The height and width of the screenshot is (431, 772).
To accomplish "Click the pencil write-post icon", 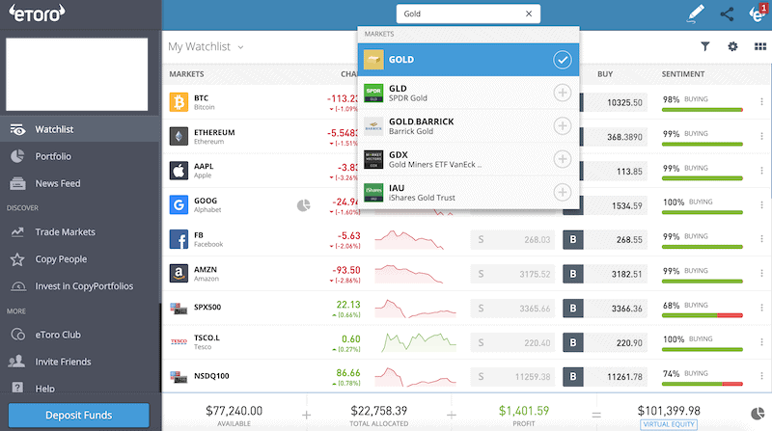I will (x=695, y=13).
